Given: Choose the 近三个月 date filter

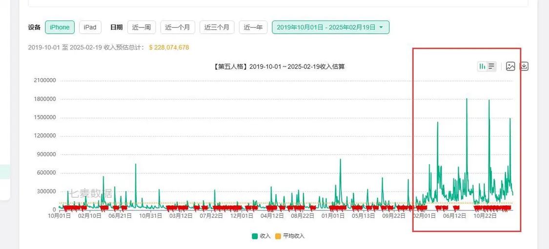Looking at the screenshot, I should click(x=217, y=27).
